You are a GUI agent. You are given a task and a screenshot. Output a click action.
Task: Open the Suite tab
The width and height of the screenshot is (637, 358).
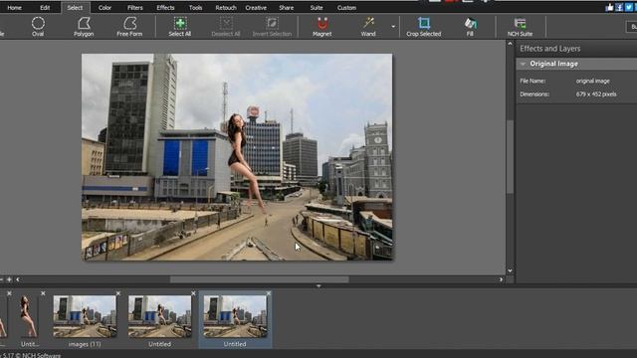(317, 8)
